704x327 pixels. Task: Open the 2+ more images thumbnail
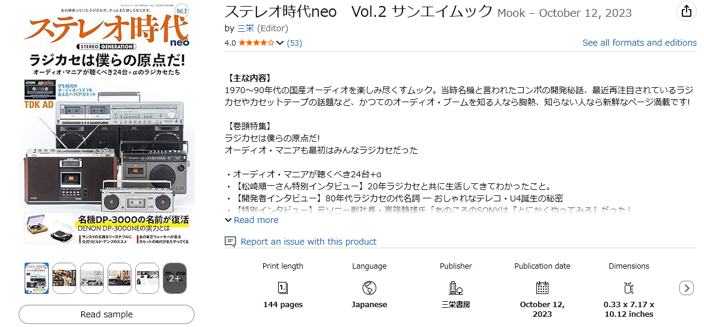tap(175, 278)
